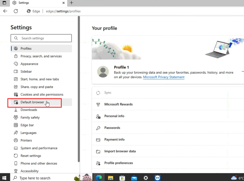Close the Settings tab
Image resolution: width=244 pixels, height=181 pixels.
point(64,3)
